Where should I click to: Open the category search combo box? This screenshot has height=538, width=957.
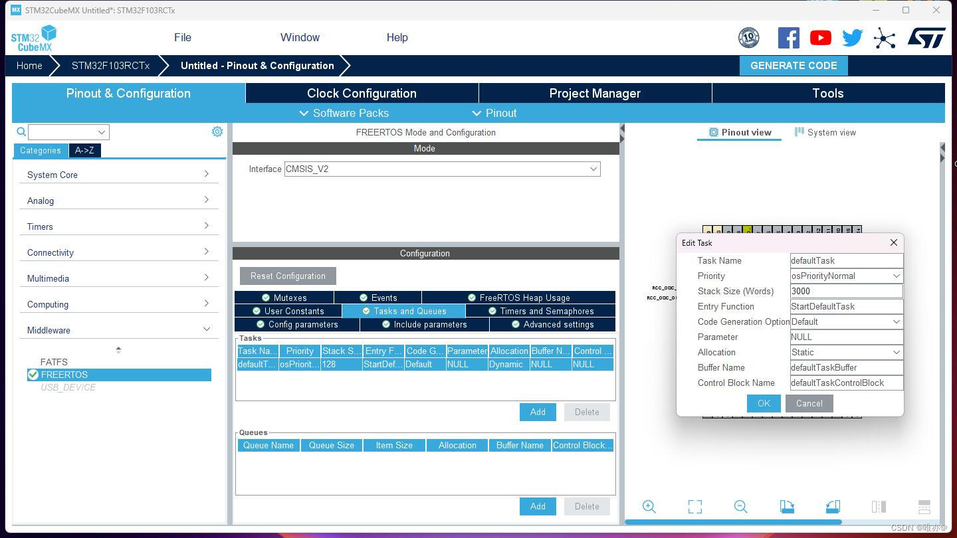click(x=68, y=132)
